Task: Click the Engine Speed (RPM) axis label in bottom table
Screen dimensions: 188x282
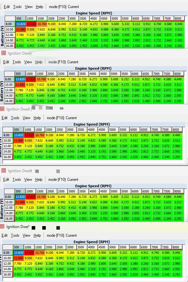Action: tap(92, 242)
